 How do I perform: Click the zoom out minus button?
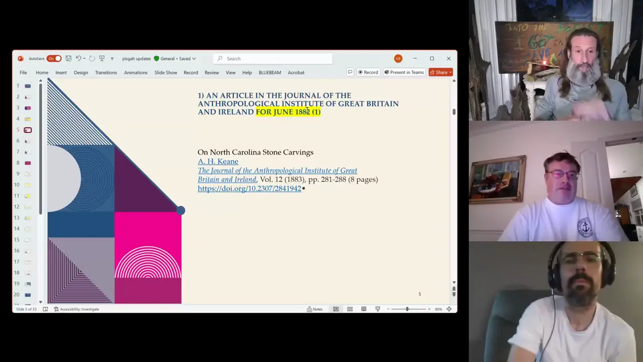(388, 309)
